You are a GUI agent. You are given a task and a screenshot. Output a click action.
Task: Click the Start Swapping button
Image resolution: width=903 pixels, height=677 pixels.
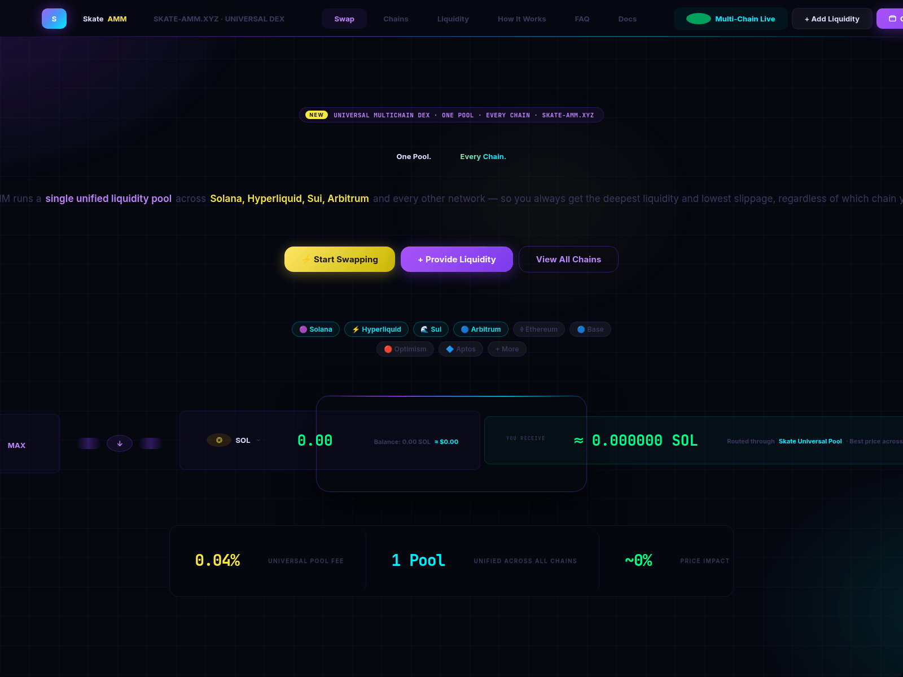[x=340, y=260]
